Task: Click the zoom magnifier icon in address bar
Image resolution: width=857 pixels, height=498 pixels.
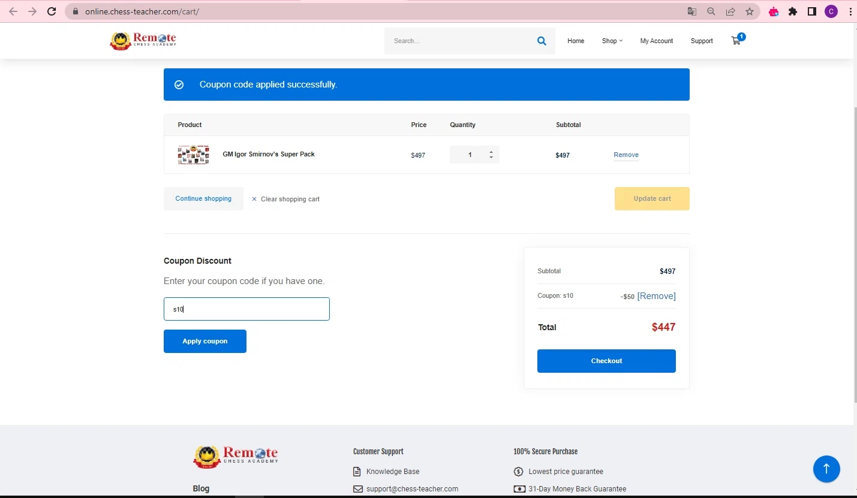Action: [711, 11]
